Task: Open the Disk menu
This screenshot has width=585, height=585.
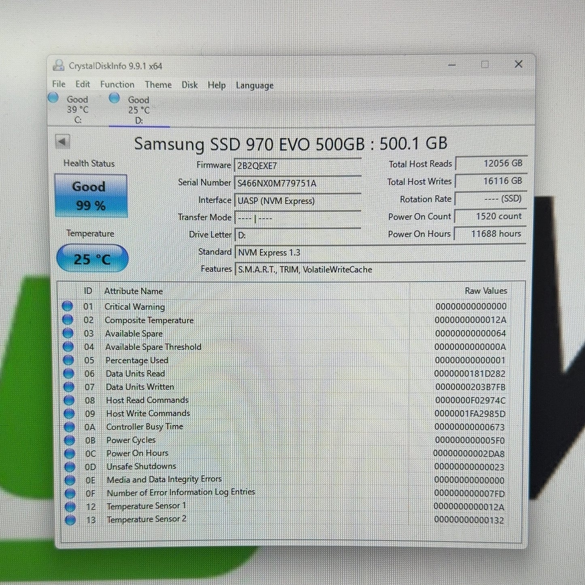Action: 189,85
